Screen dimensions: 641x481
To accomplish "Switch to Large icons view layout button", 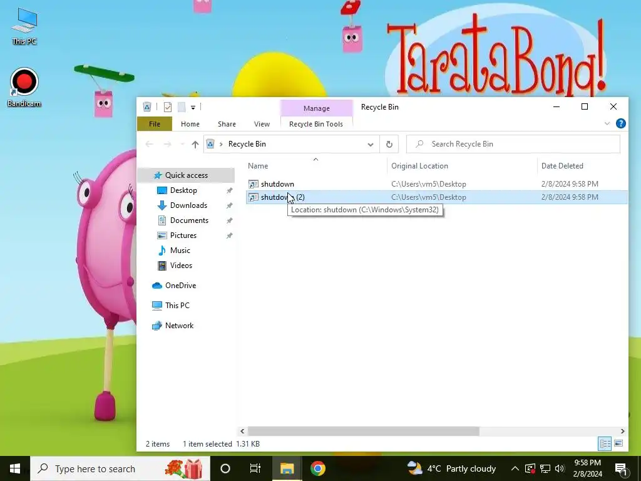I will coord(618,444).
